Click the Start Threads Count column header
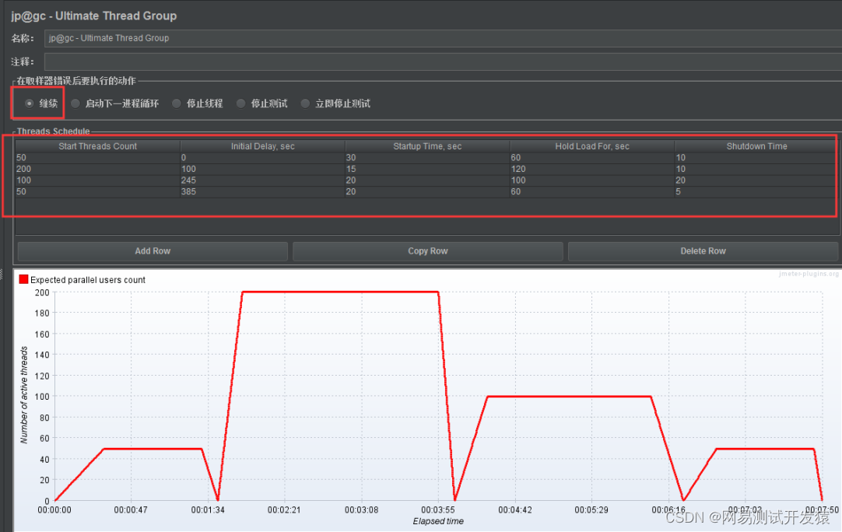 98,146
